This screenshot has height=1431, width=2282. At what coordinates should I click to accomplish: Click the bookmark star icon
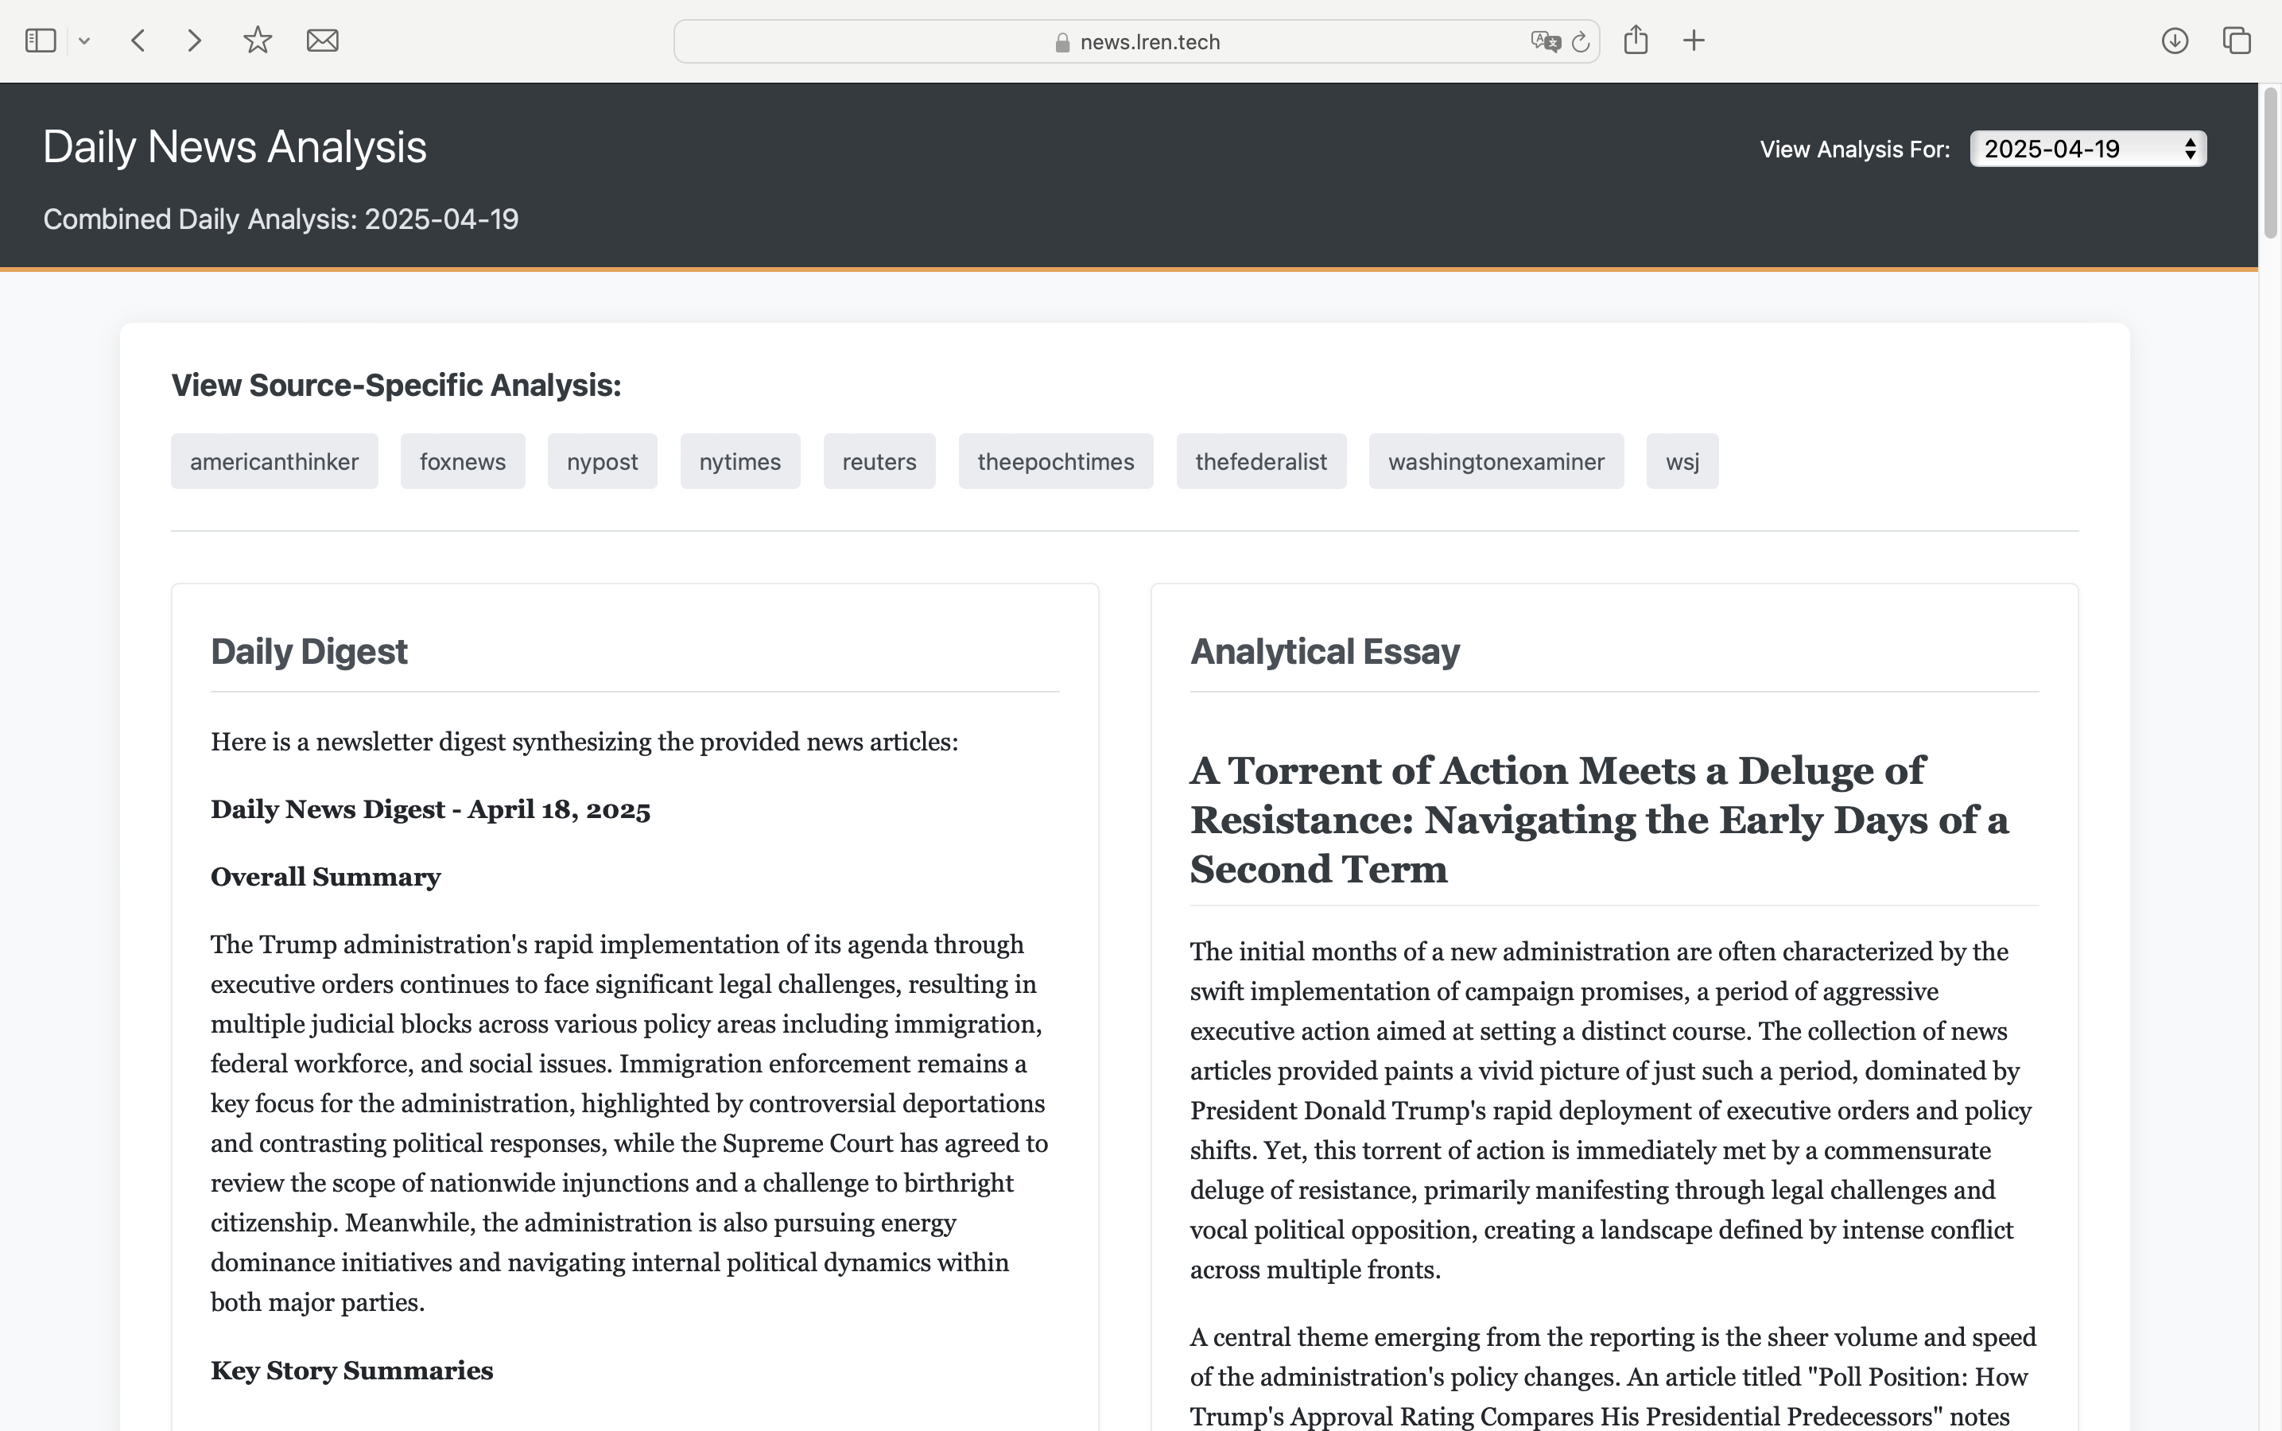[x=258, y=41]
